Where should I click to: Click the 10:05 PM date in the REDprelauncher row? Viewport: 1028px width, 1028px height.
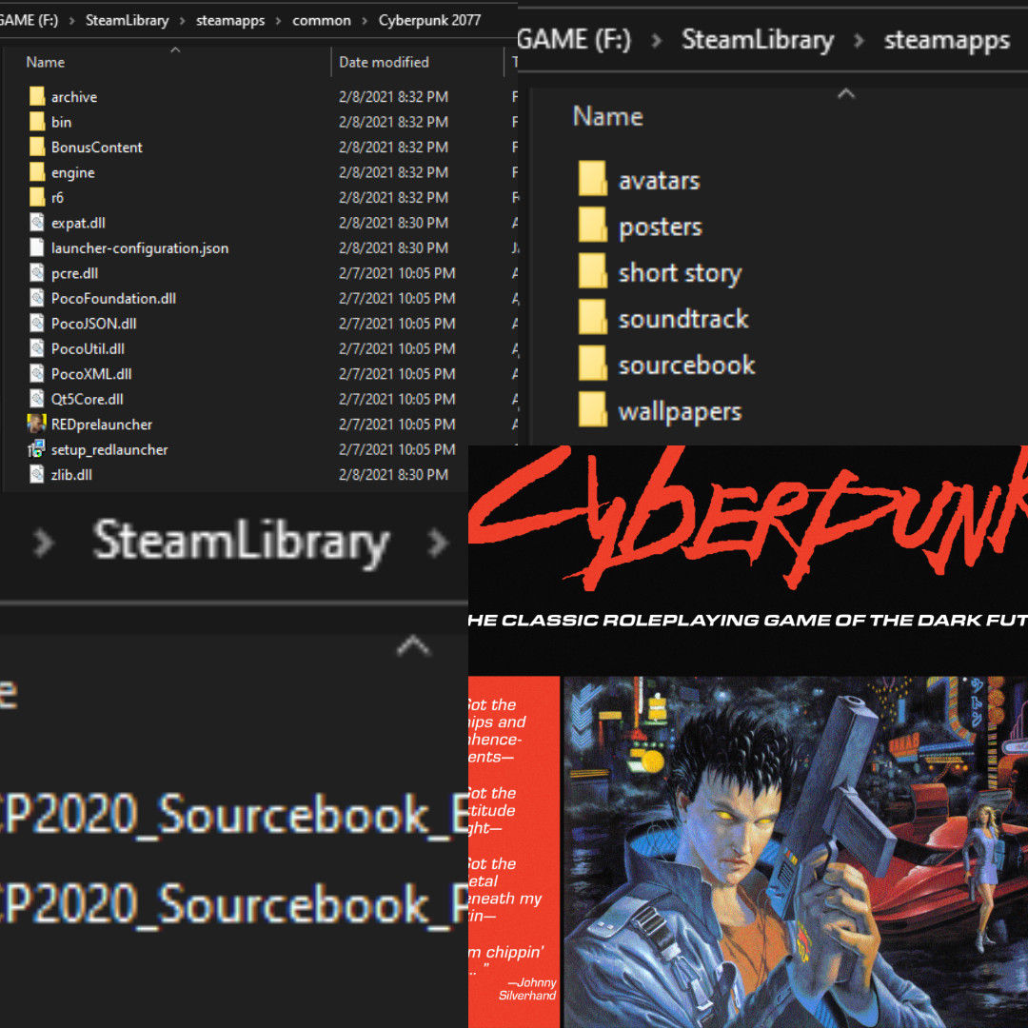[x=397, y=425]
